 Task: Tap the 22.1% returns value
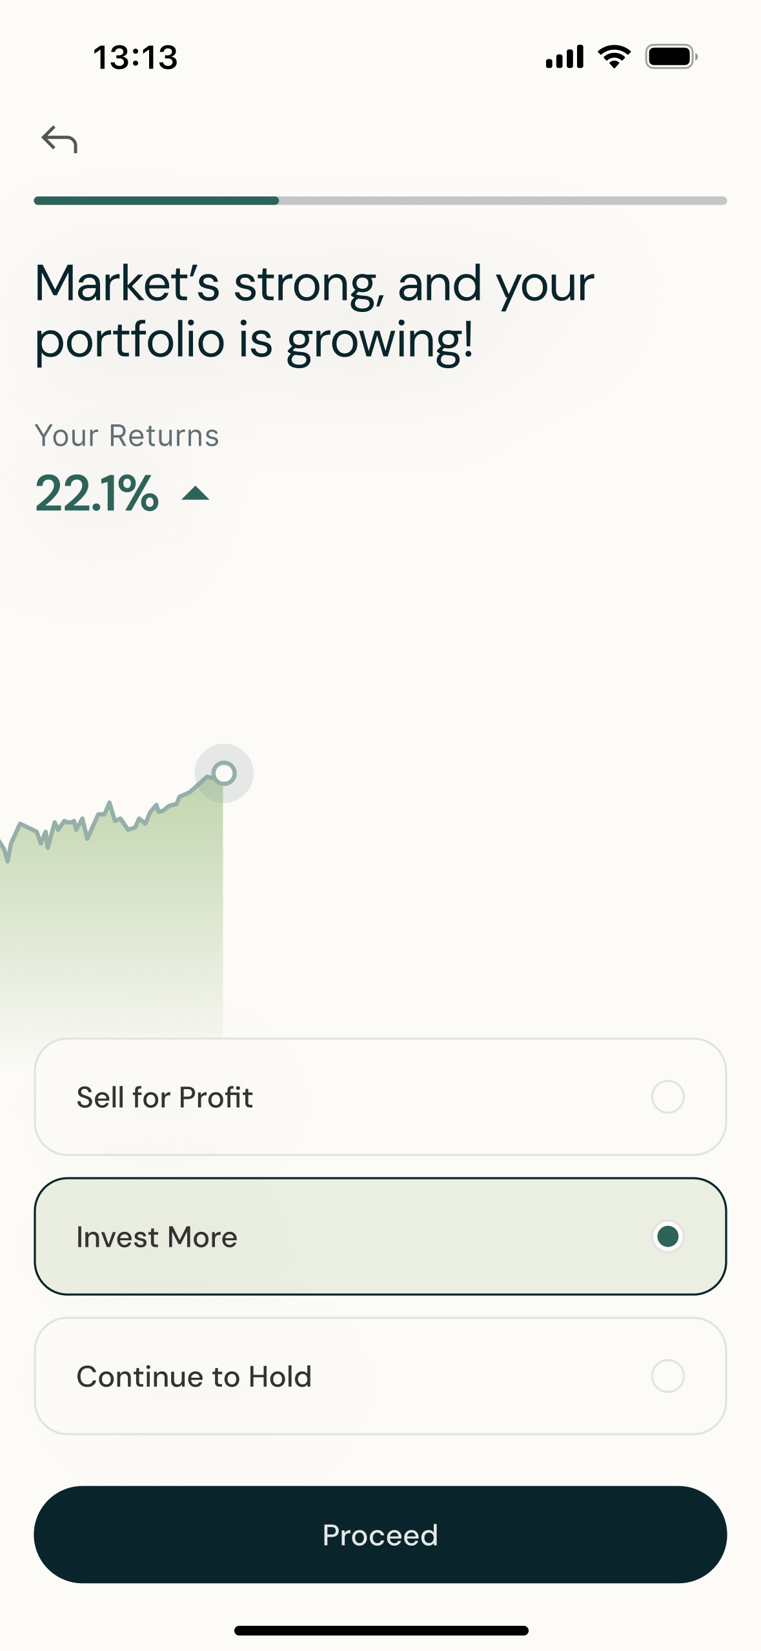[97, 493]
